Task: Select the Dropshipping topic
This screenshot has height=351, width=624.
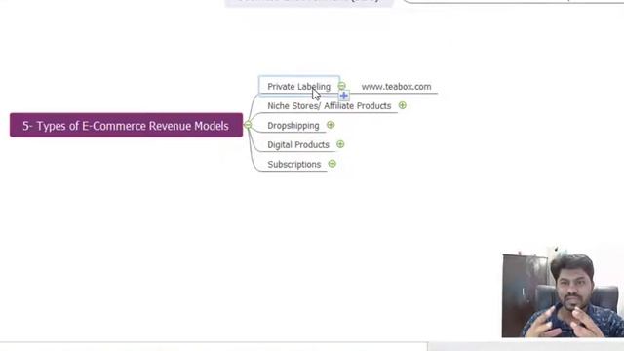Action: click(293, 126)
